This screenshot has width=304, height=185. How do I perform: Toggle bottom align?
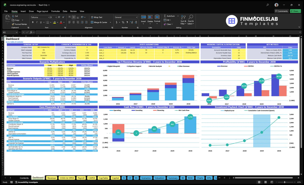click(78, 17)
